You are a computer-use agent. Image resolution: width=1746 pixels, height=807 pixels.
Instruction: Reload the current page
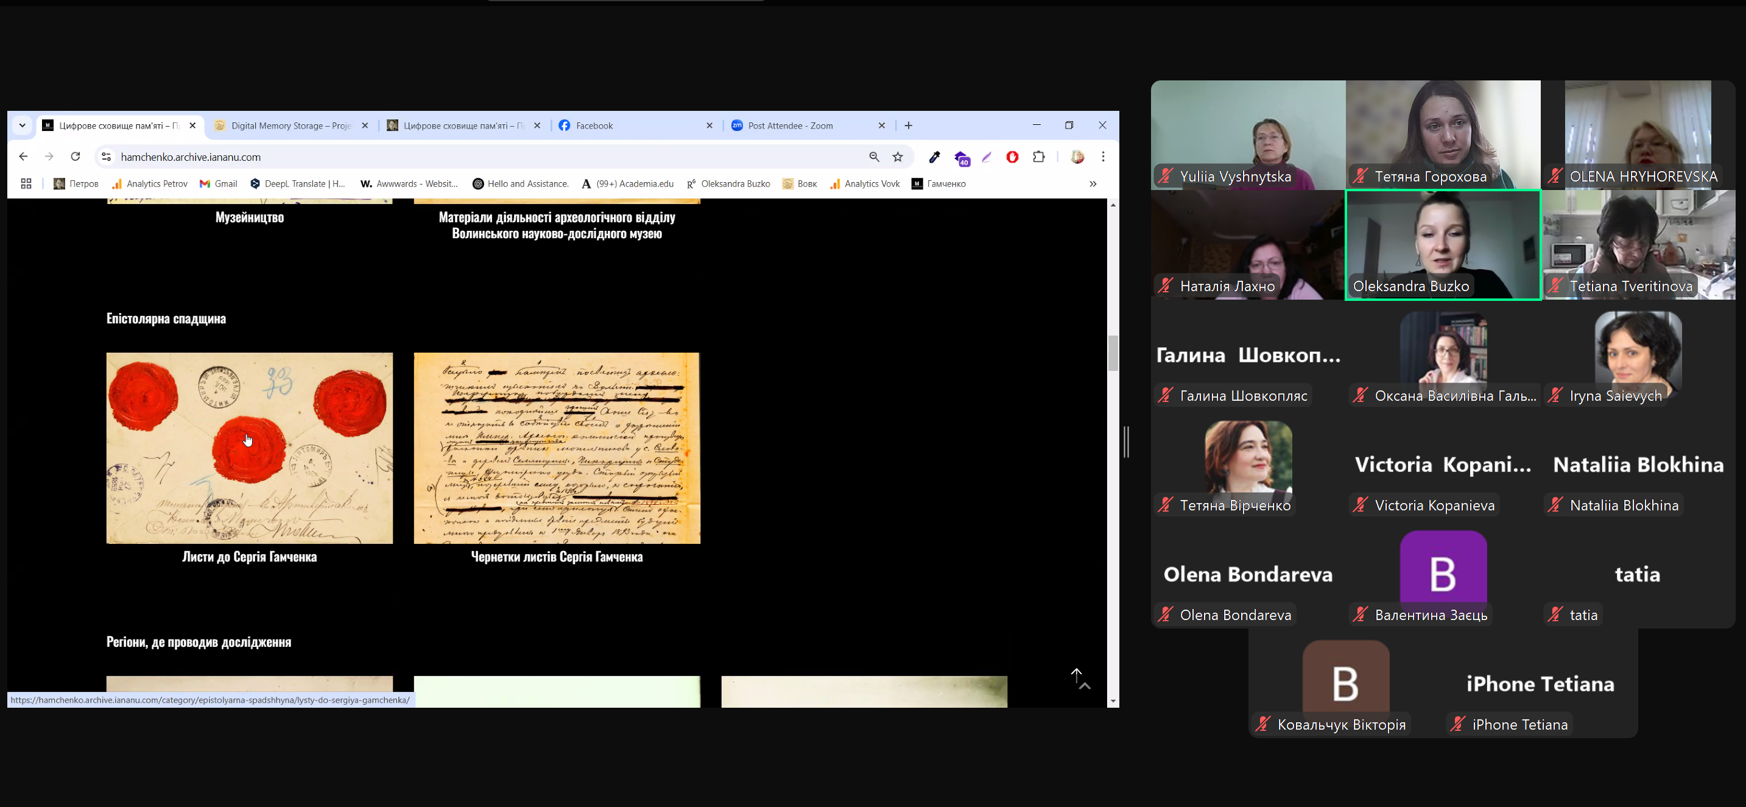76,157
